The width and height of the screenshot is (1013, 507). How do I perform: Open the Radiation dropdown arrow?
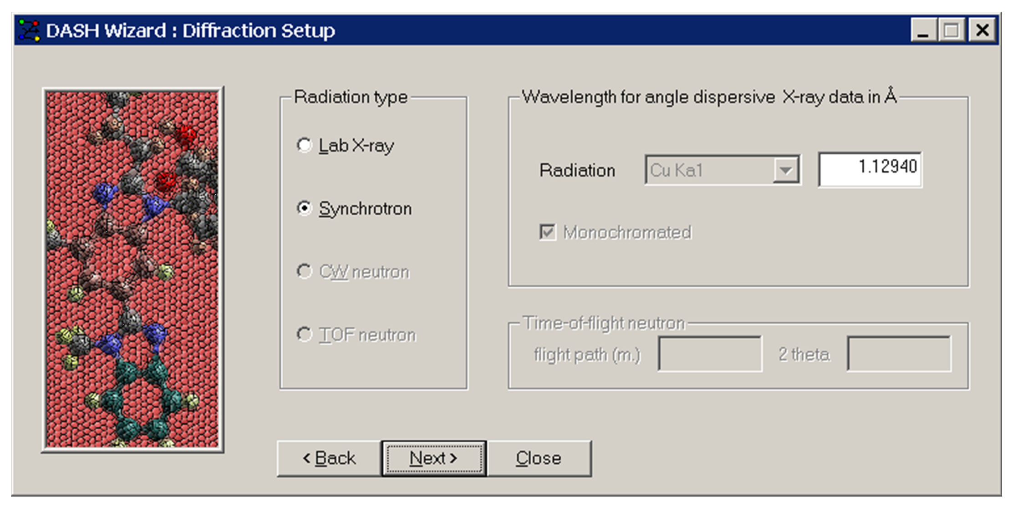coord(786,170)
